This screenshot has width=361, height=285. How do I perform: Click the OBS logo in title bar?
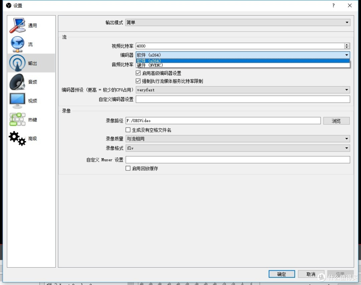click(9, 6)
